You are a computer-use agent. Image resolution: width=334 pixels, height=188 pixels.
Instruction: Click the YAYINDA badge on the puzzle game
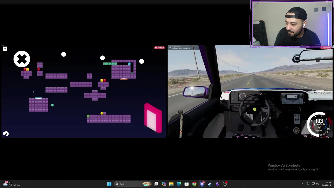(159, 48)
